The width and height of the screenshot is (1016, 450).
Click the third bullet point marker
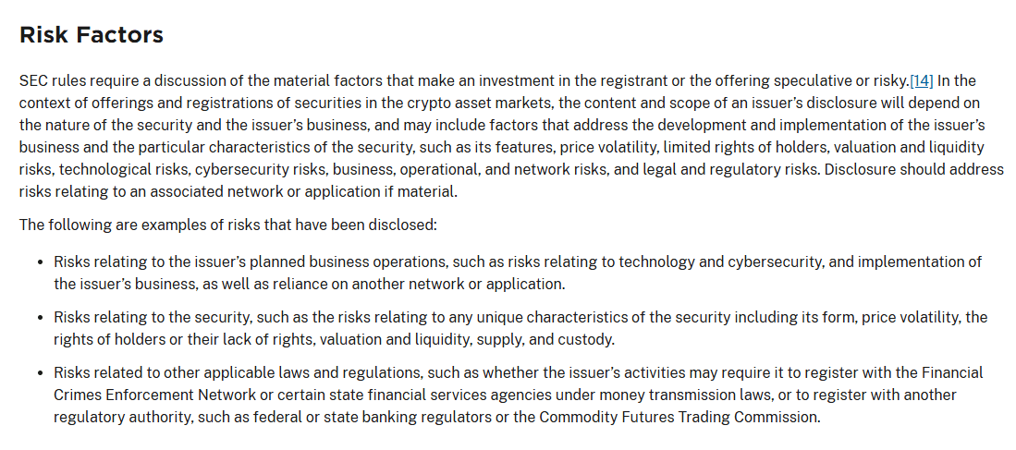tap(40, 373)
